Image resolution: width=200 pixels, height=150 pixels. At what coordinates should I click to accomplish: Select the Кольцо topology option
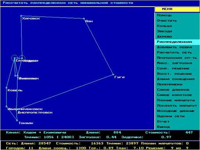click(164, 26)
